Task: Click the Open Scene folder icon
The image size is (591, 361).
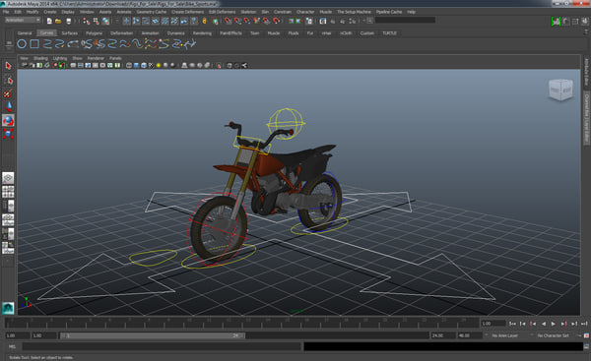Action: [x=58, y=21]
